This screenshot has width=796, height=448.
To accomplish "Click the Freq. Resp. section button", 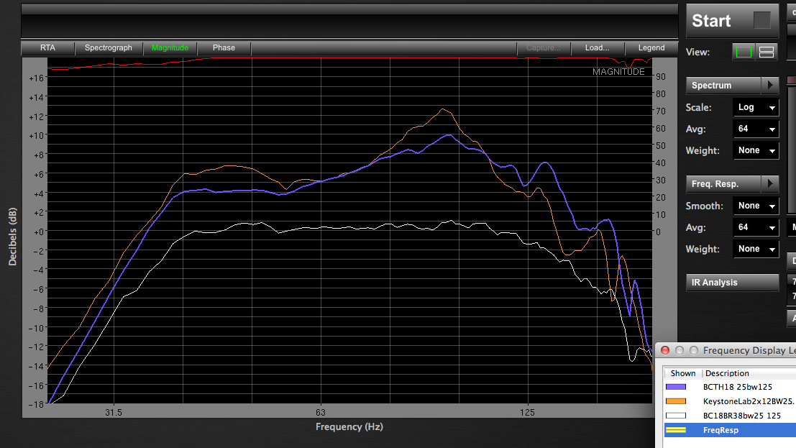I will (x=723, y=184).
